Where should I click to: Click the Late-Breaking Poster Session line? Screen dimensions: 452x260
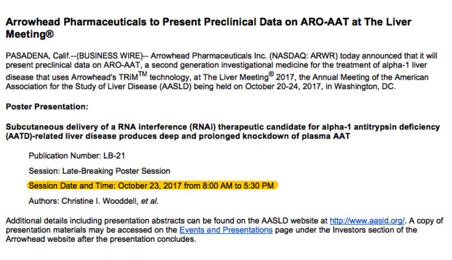pyautogui.click(x=99, y=171)
